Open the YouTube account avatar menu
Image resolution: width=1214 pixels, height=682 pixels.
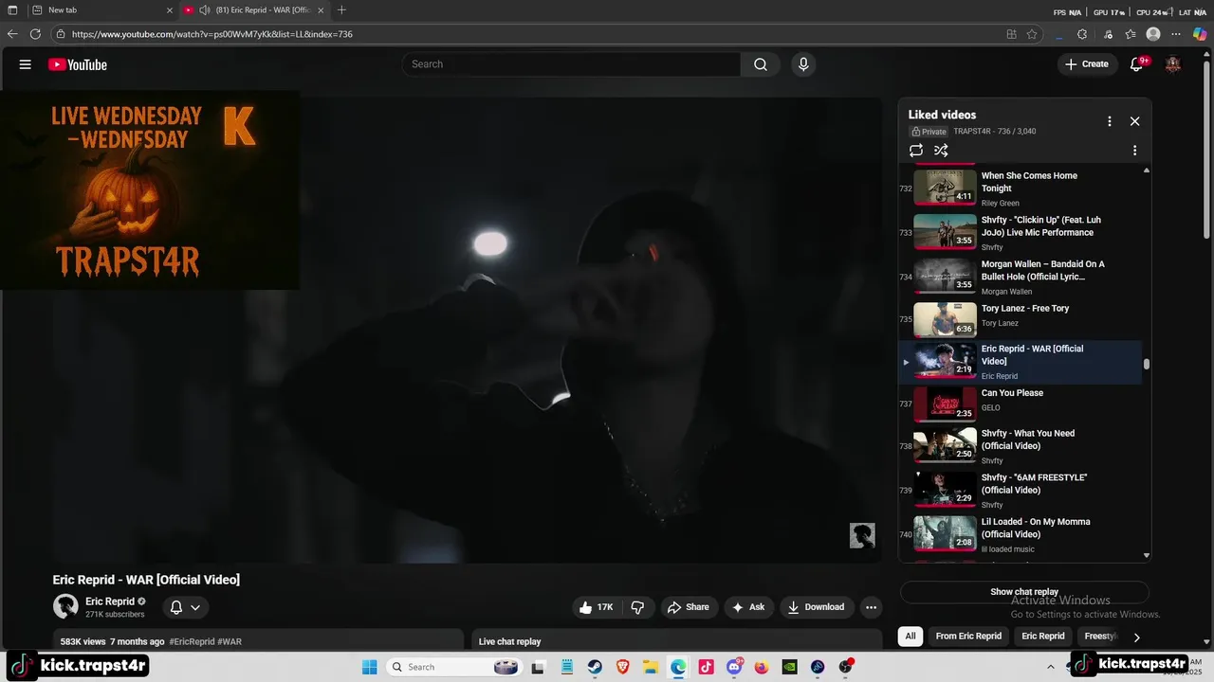1173,64
